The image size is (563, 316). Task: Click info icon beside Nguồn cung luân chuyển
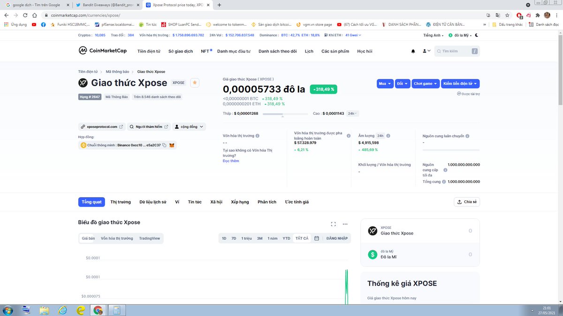tap(467, 136)
